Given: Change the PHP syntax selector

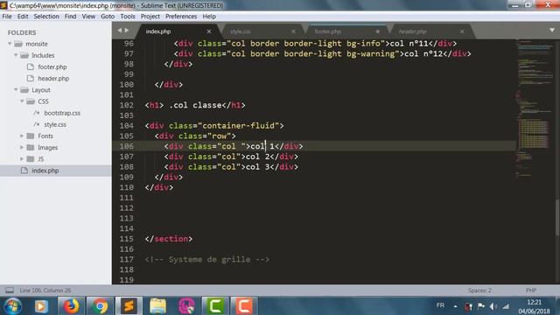Looking at the screenshot, I should [x=531, y=290].
